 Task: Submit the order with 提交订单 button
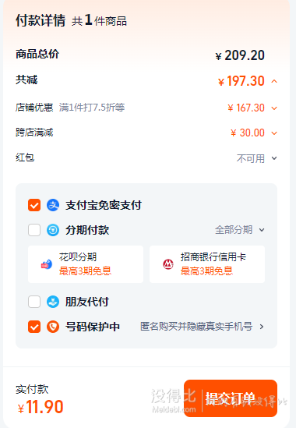tap(231, 398)
